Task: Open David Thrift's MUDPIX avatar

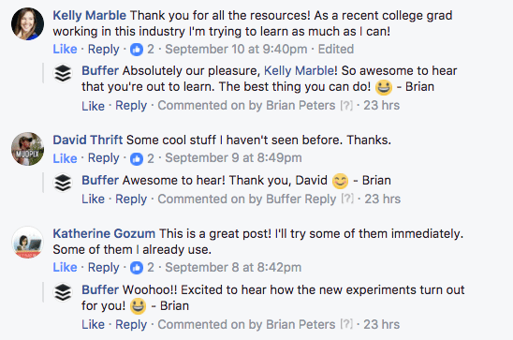Action: [27, 149]
